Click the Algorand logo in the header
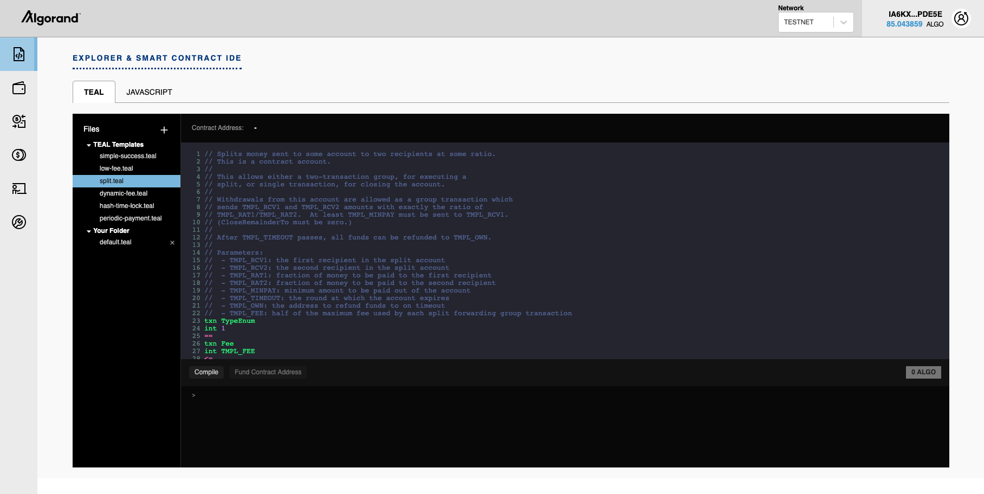 pyautogui.click(x=50, y=18)
